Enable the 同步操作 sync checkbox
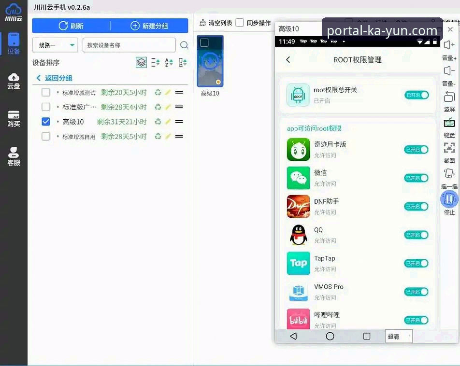This screenshot has width=460, height=366. pyautogui.click(x=240, y=23)
